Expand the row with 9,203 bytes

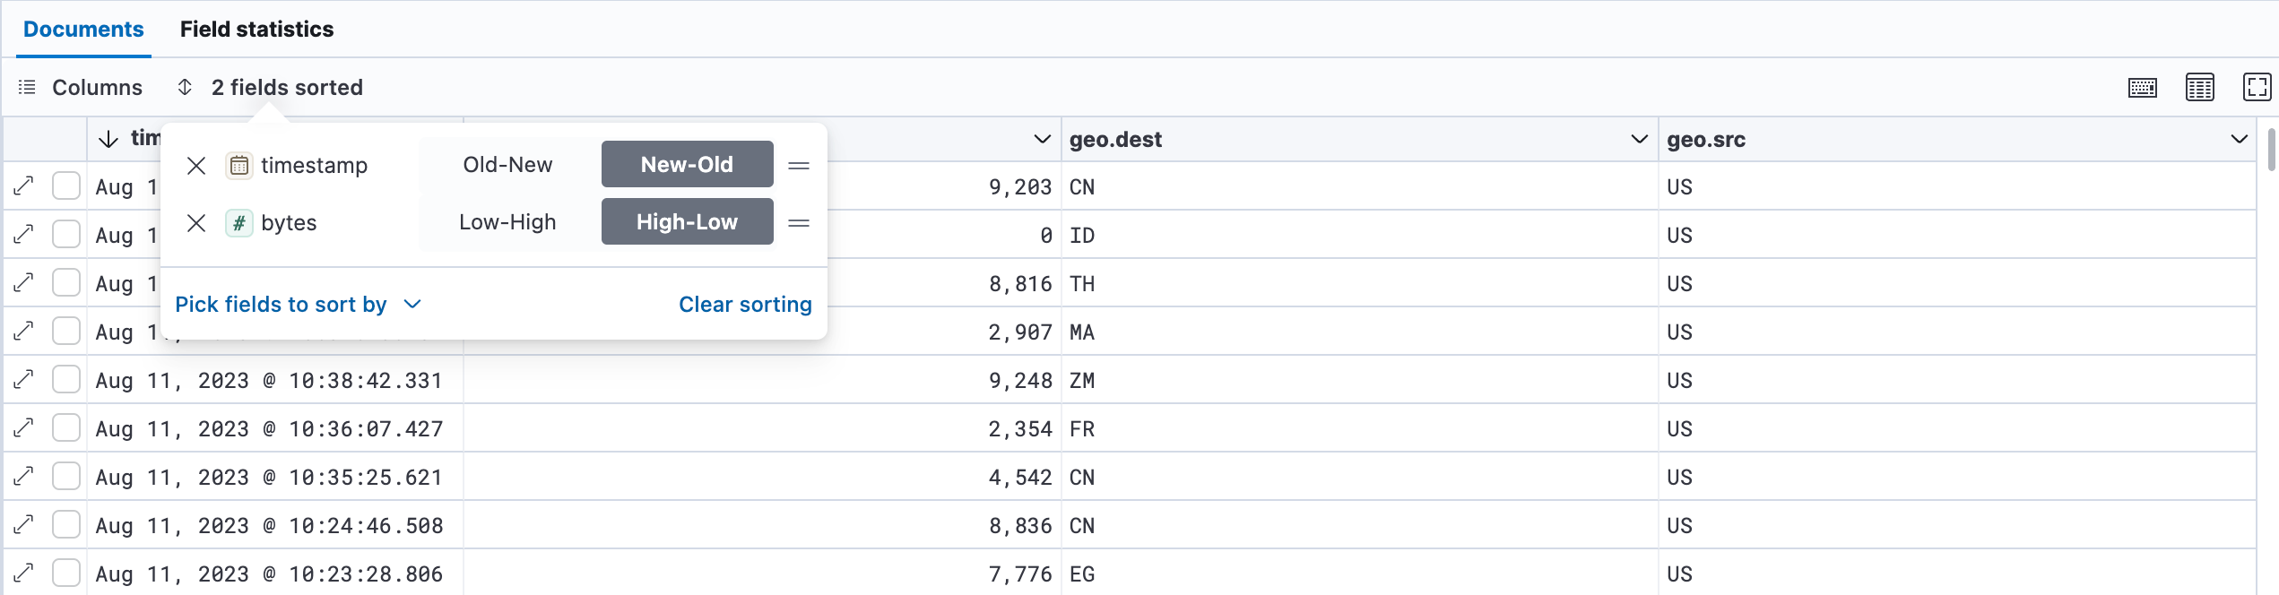click(24, 186)
